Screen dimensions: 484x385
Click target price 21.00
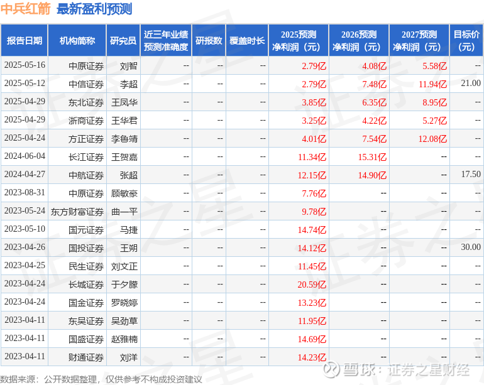[x=471, y=83]
